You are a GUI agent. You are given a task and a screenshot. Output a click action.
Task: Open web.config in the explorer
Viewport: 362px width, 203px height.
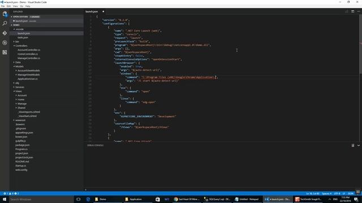[x=21, y=170]
